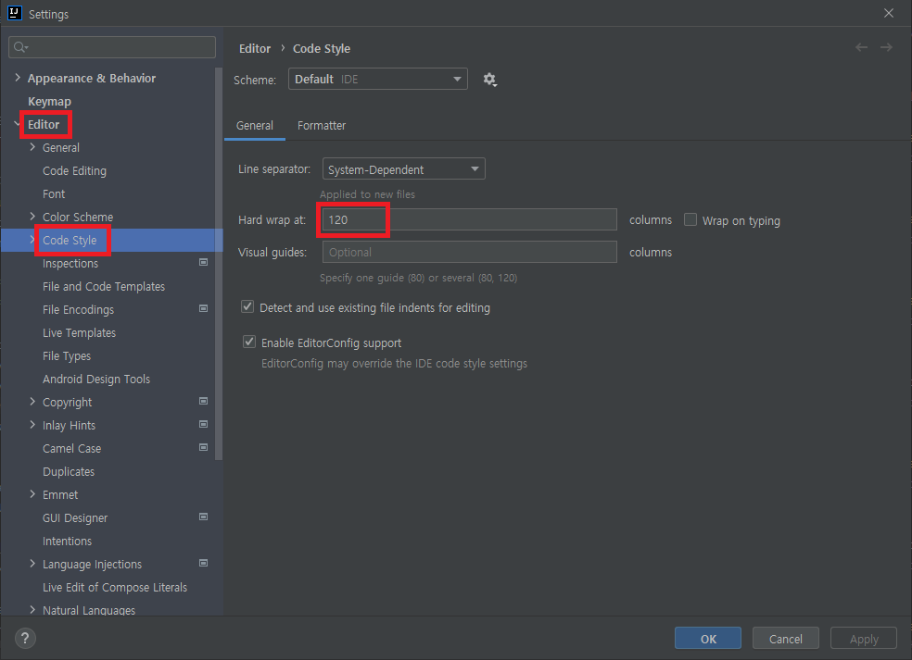Viewport: 912px width, 660px height.
Task: Click the icon beside Language Injections
Action: click(x=203, y=564)
